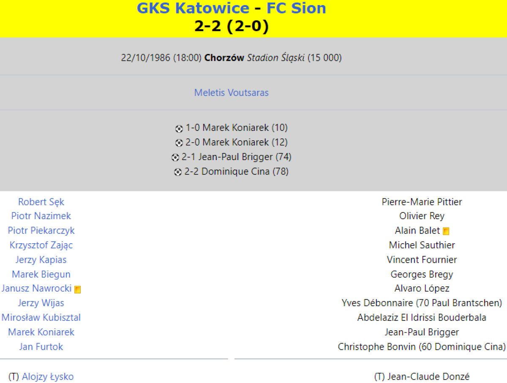Open coach Alojzy Łysko page
The image size is (507, 383).
tap(48, 377)
